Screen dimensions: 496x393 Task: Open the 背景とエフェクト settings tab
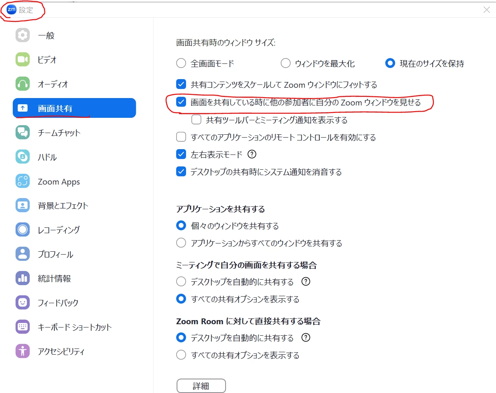click(74, 205)
